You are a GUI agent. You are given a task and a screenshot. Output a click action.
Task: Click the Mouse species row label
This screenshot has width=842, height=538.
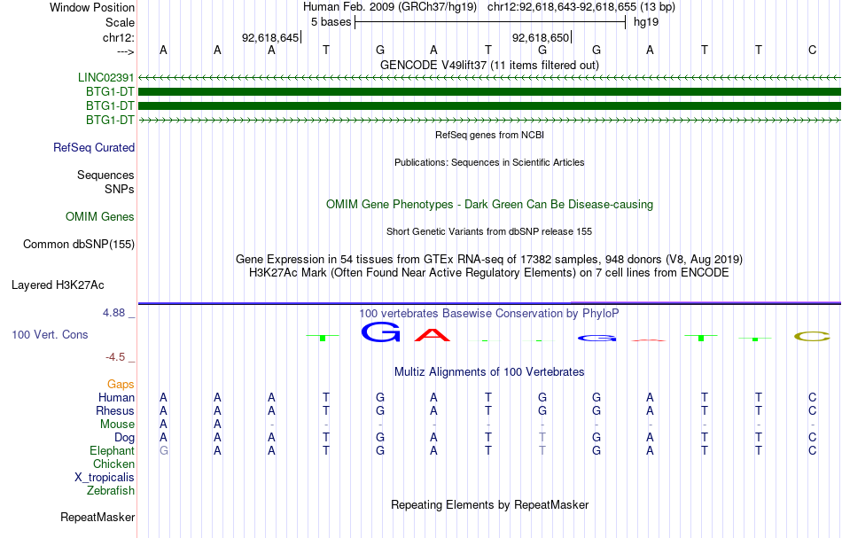tap(117, 425)
